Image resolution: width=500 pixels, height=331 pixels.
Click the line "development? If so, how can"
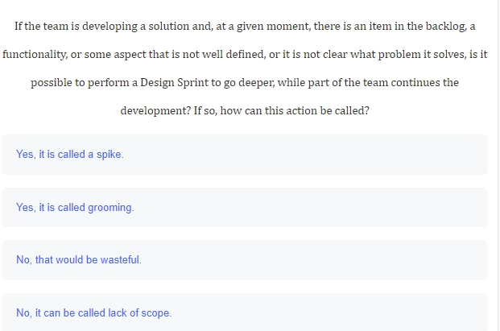245,111
